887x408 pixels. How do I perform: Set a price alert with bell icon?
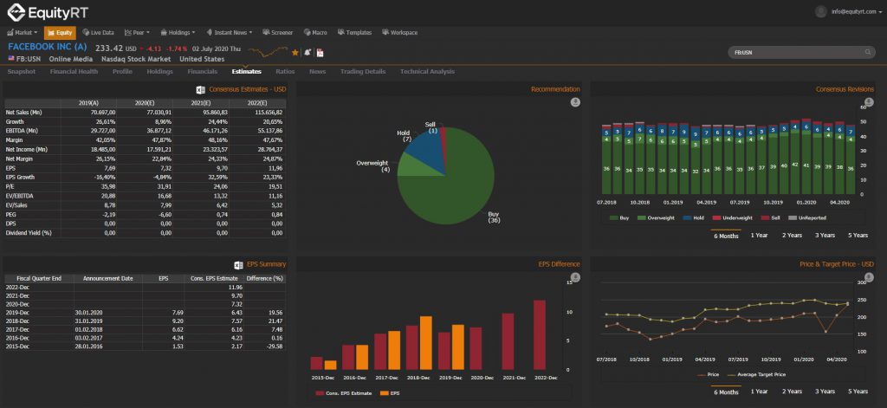[x=308, y=52]
